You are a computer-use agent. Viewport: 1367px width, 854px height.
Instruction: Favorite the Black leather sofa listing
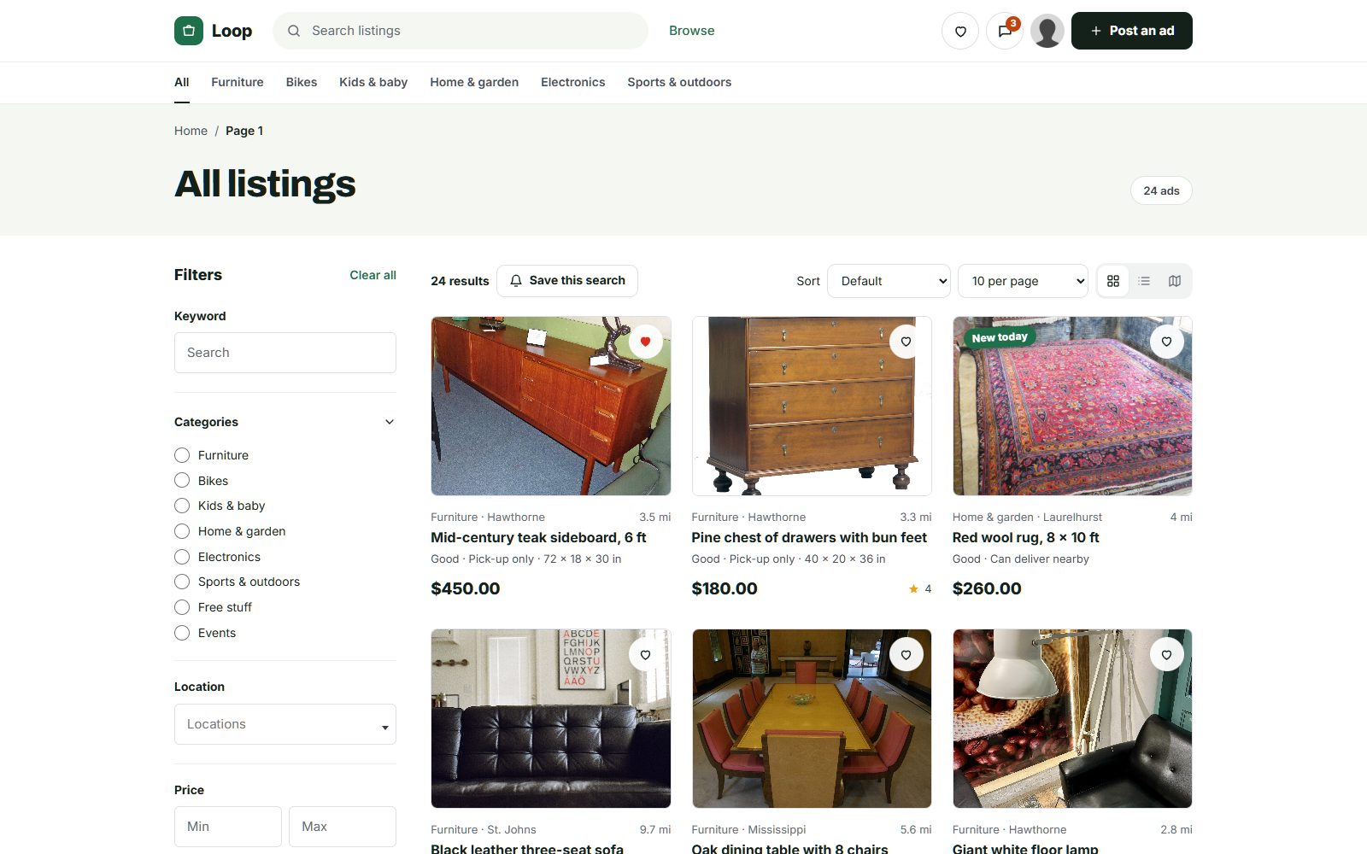pos(645,655)
